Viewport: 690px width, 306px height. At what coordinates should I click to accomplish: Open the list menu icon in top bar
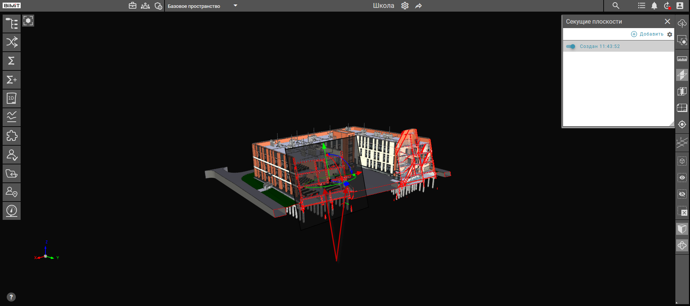pyautogui.click(x=642, y=6)
